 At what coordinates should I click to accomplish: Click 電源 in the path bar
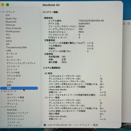95,125
